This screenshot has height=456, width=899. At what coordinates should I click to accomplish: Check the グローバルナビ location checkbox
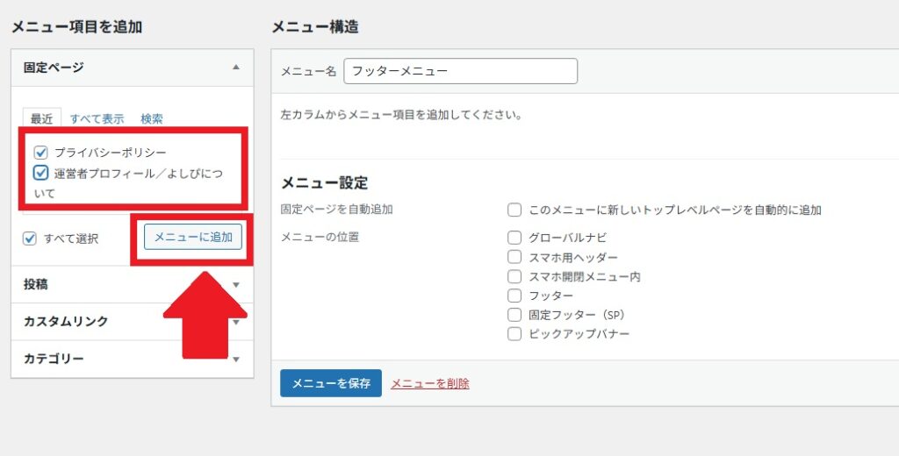514,238
